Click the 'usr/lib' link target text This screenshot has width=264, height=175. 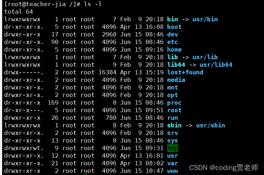205,57
